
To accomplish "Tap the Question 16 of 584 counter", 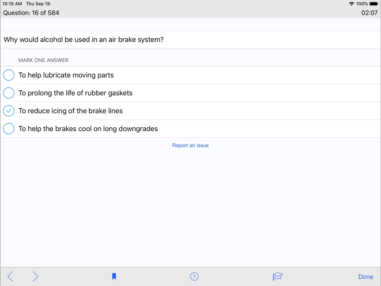I will [31, 13].
